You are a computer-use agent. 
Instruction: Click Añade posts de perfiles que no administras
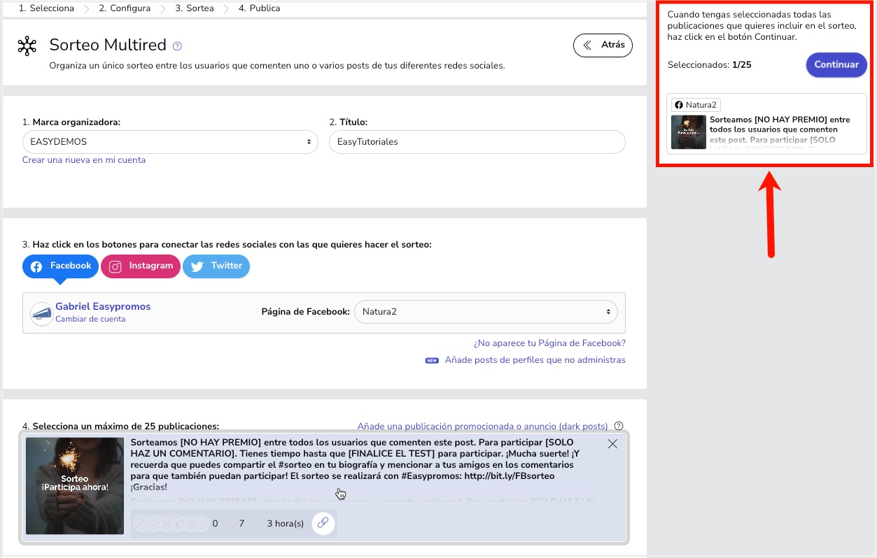point(535,360)
